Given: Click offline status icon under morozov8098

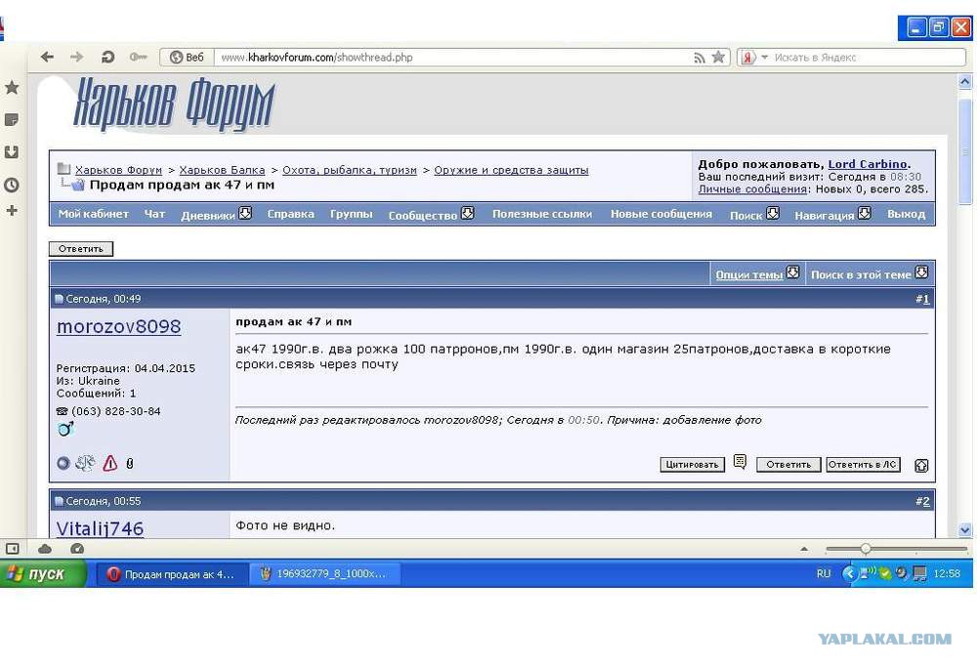Looking at the screenshot, I should coord(63,463).
